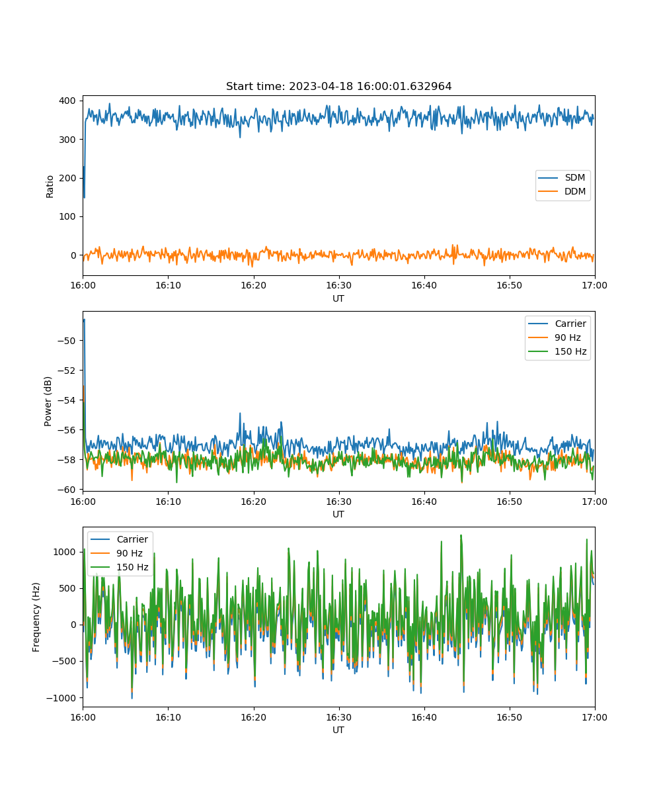
Task: Click the "16:10" tick under the Ratio plot
Action: tap(168, 285)
